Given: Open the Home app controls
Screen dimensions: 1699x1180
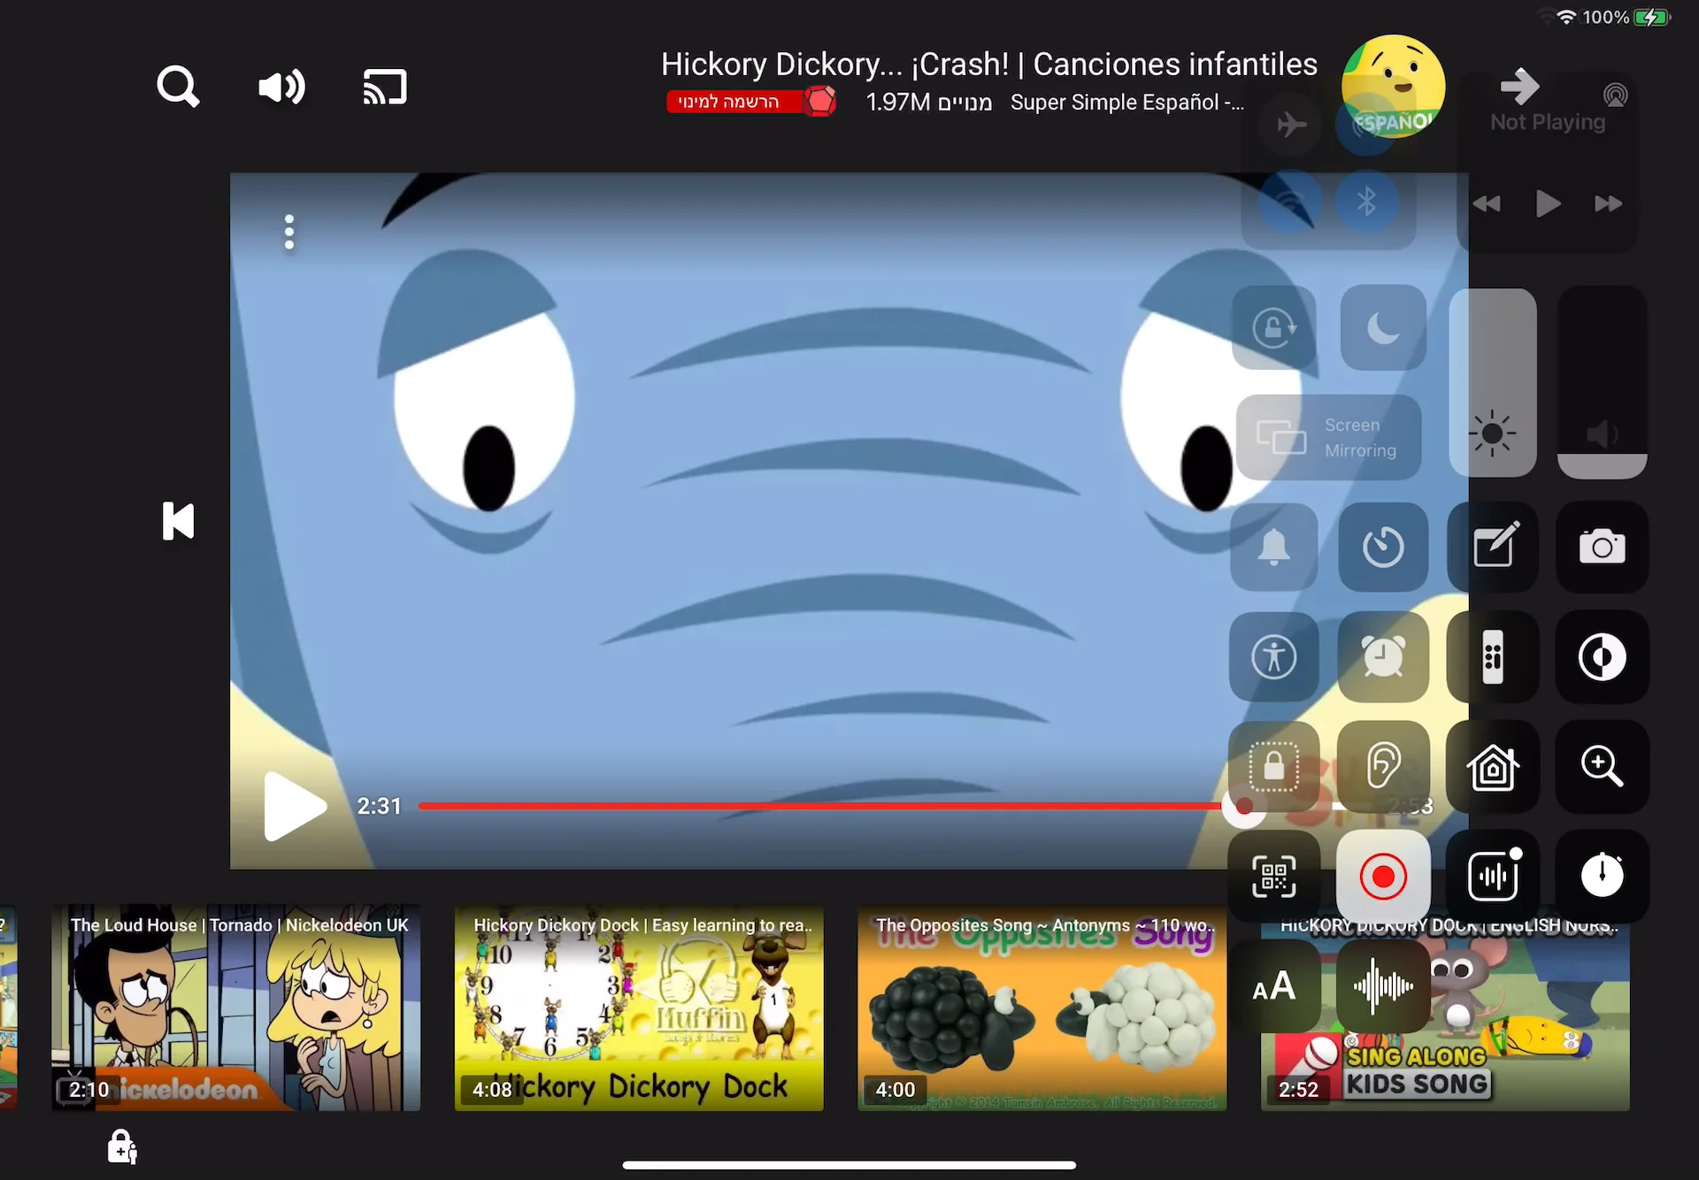Looking at the screenshot, I should [1493, 767].
